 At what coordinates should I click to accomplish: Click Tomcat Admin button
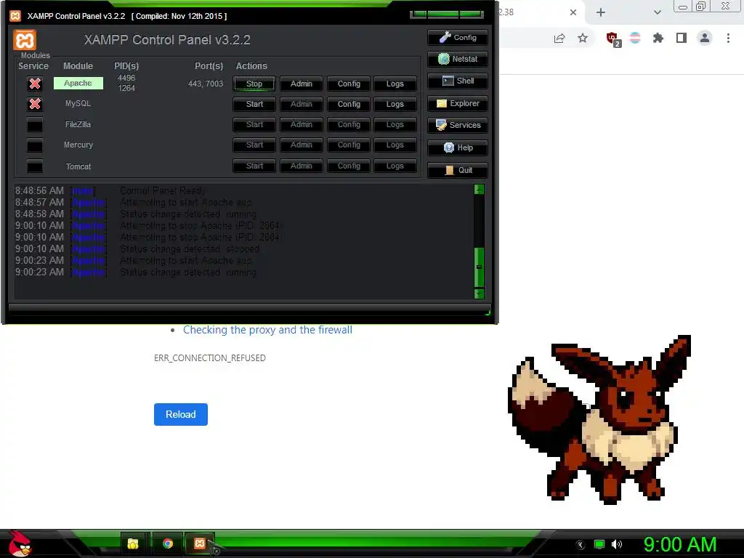pos(302,166)
